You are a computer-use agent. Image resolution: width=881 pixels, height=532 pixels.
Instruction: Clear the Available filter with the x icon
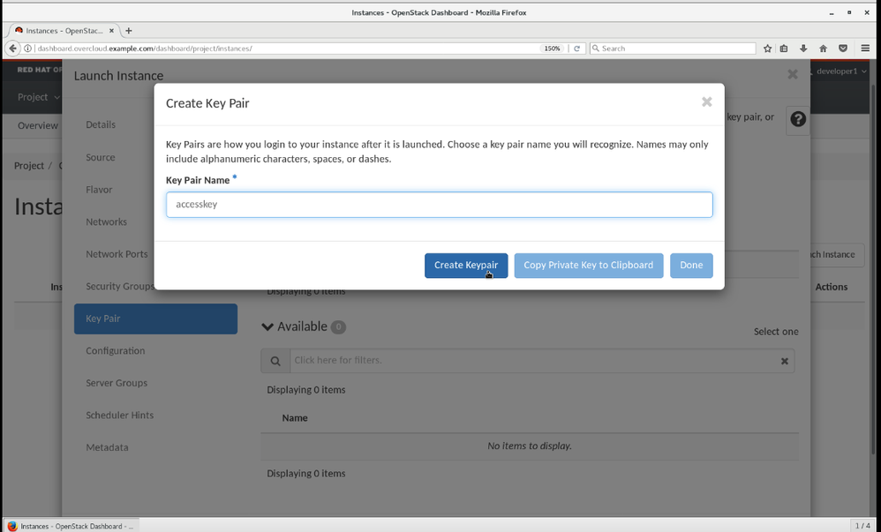[784, 361]
